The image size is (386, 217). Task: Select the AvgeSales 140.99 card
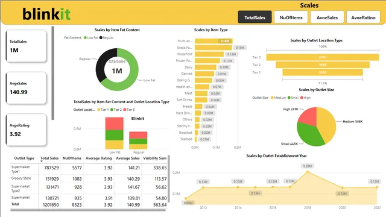pos(26,88)
